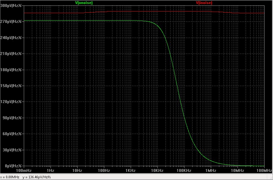Click the 100KHz frequency axis label
The width and height of the screenshot is (273, 180).
coord(184,170)
